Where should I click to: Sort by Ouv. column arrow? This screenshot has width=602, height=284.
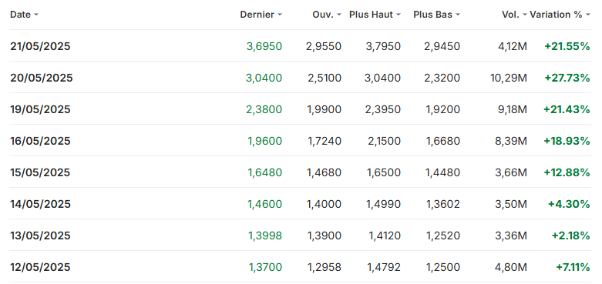coord(339,15)
